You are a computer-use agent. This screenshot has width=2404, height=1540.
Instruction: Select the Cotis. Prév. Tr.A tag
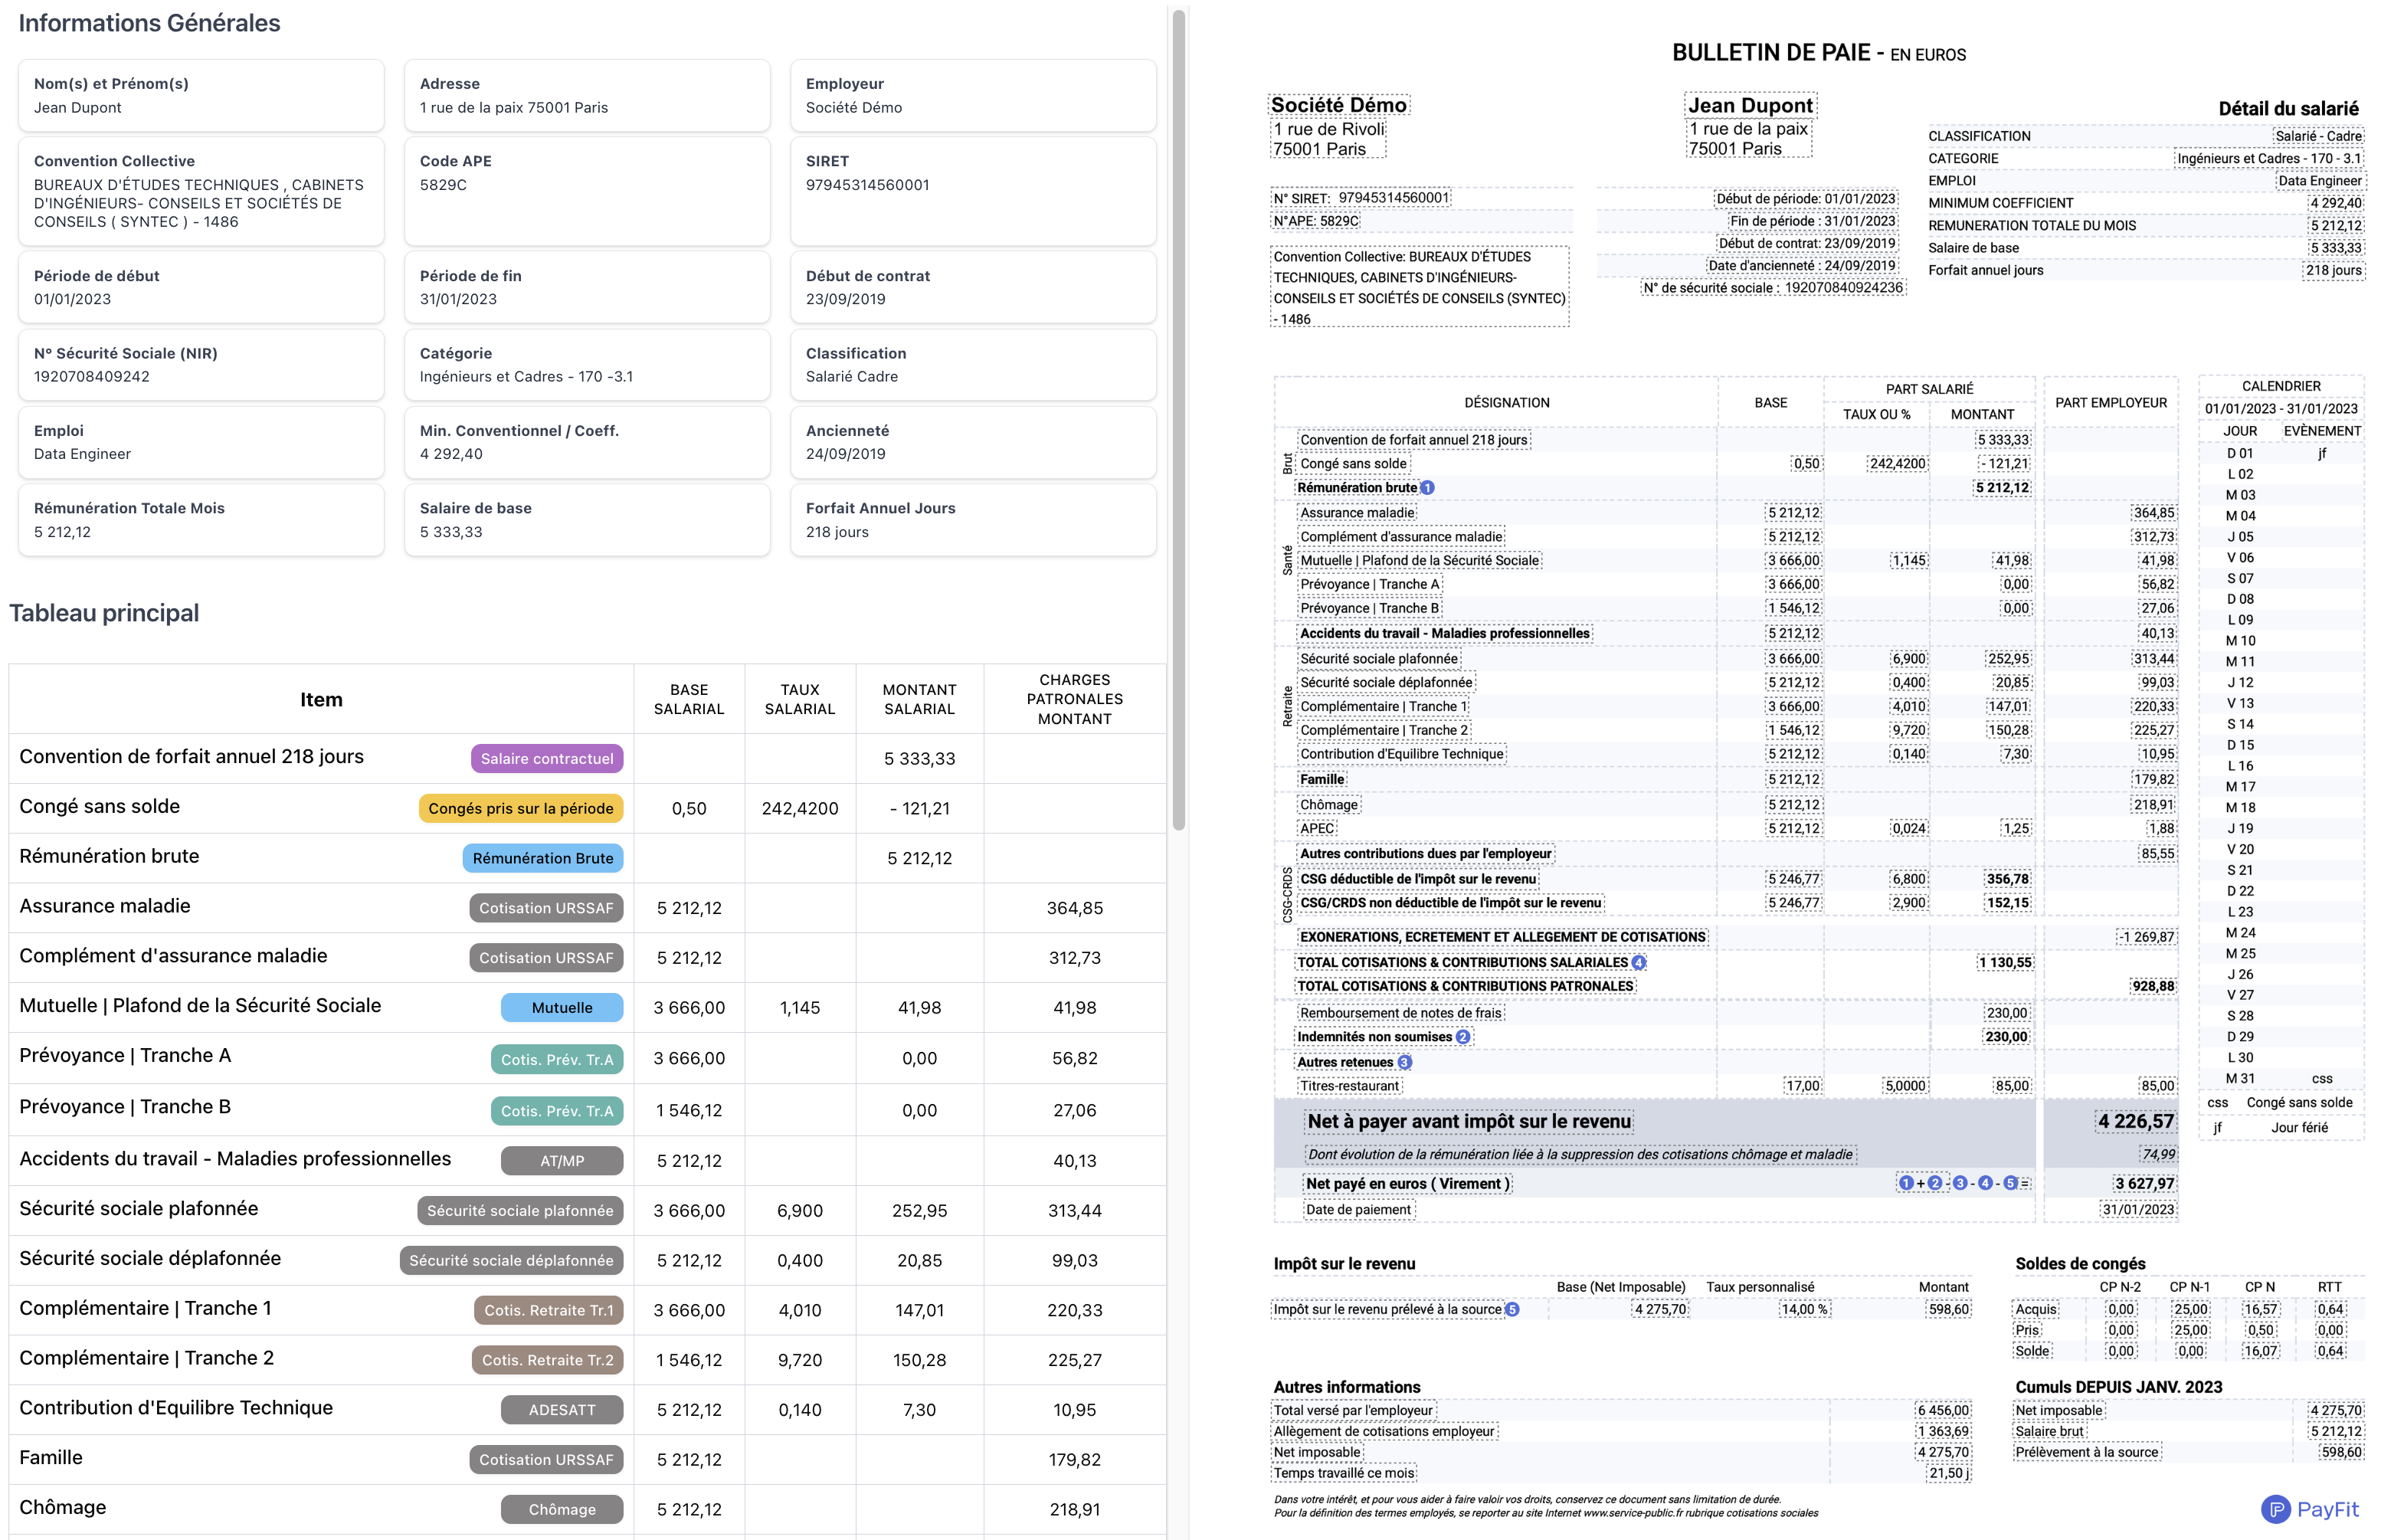(557, 1059)
